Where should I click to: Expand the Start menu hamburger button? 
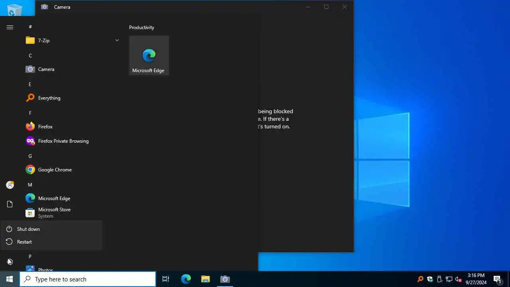(x=10, y=27)
